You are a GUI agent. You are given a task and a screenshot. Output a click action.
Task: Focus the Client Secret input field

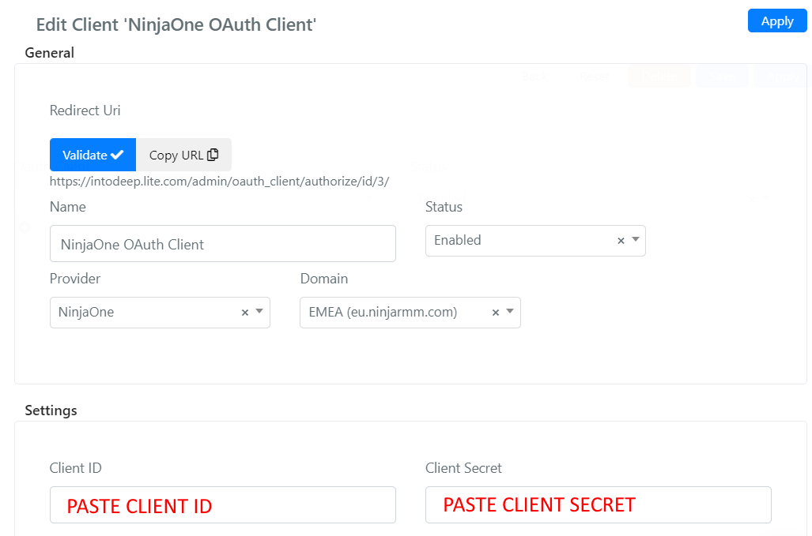598,504
